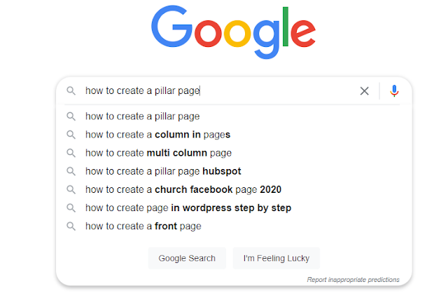This screenshot has height=296, width=448.
Task: Select suggestion 'how to create a column in pages'
Action: click(x=157, y=134)
